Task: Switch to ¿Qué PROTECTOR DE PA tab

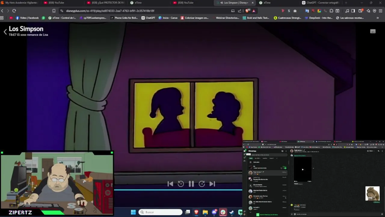Action: [x=106, y=3]
